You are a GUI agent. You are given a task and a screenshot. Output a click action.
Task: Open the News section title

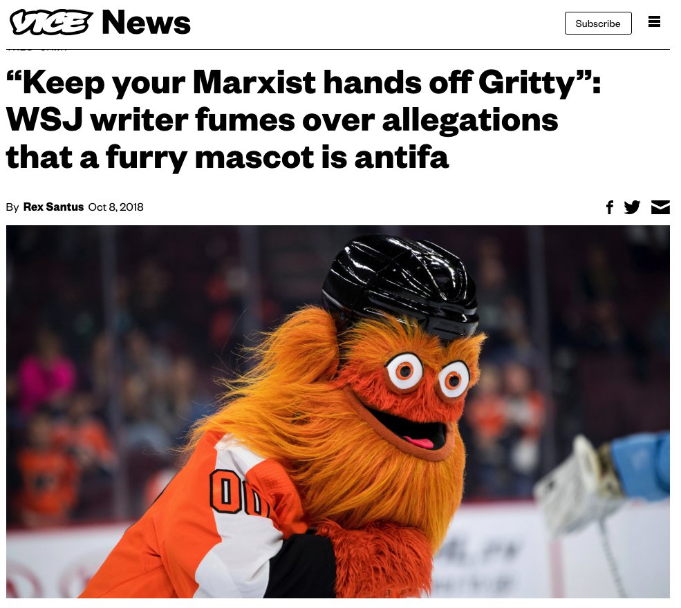pos(146,23)
